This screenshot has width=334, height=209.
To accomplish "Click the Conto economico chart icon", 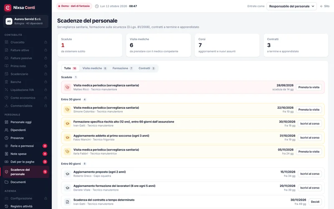I will click(6, 98).
